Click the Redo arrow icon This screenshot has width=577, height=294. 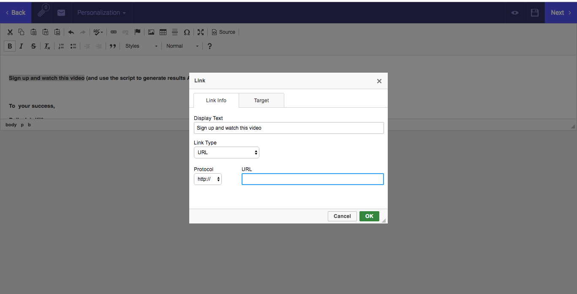click(83, 32)
